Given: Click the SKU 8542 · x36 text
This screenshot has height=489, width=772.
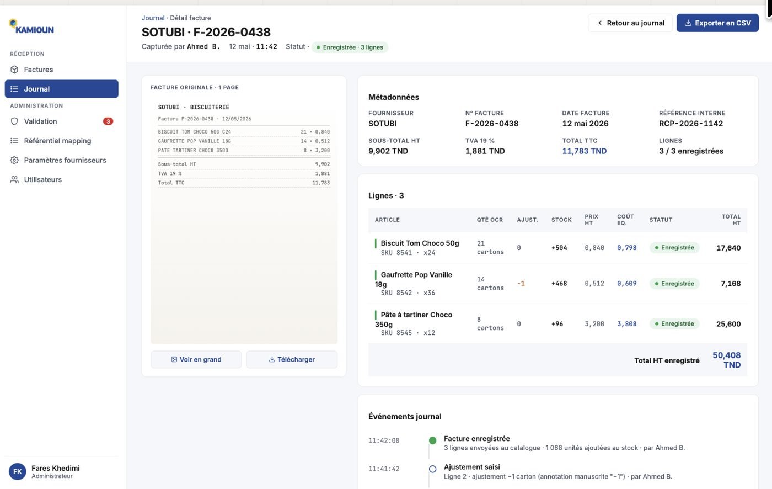Looking at the screenshot, I should (408, 293).
